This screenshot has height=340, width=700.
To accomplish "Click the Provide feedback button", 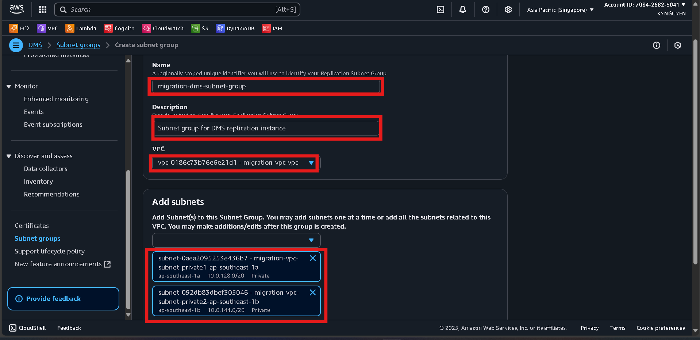I will point(63,298).
